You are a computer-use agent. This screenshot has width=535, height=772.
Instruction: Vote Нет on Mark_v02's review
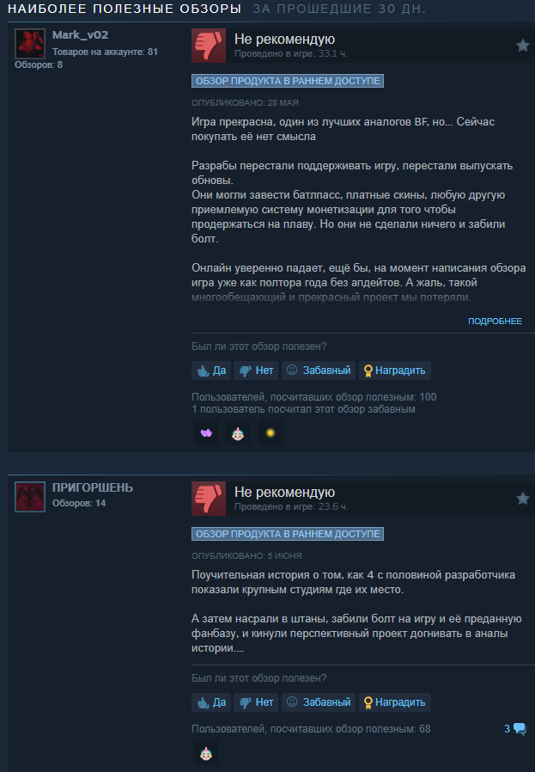[x=256, y=371]
